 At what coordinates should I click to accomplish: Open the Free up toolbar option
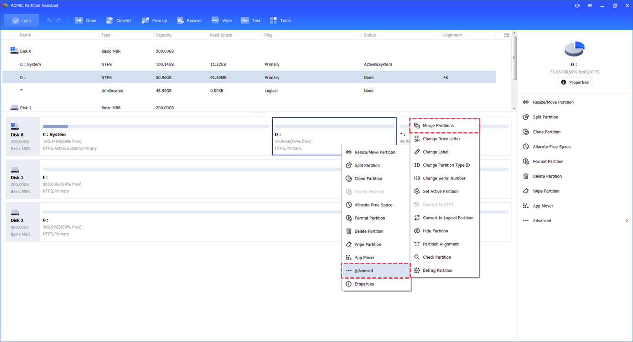[154, 20]
